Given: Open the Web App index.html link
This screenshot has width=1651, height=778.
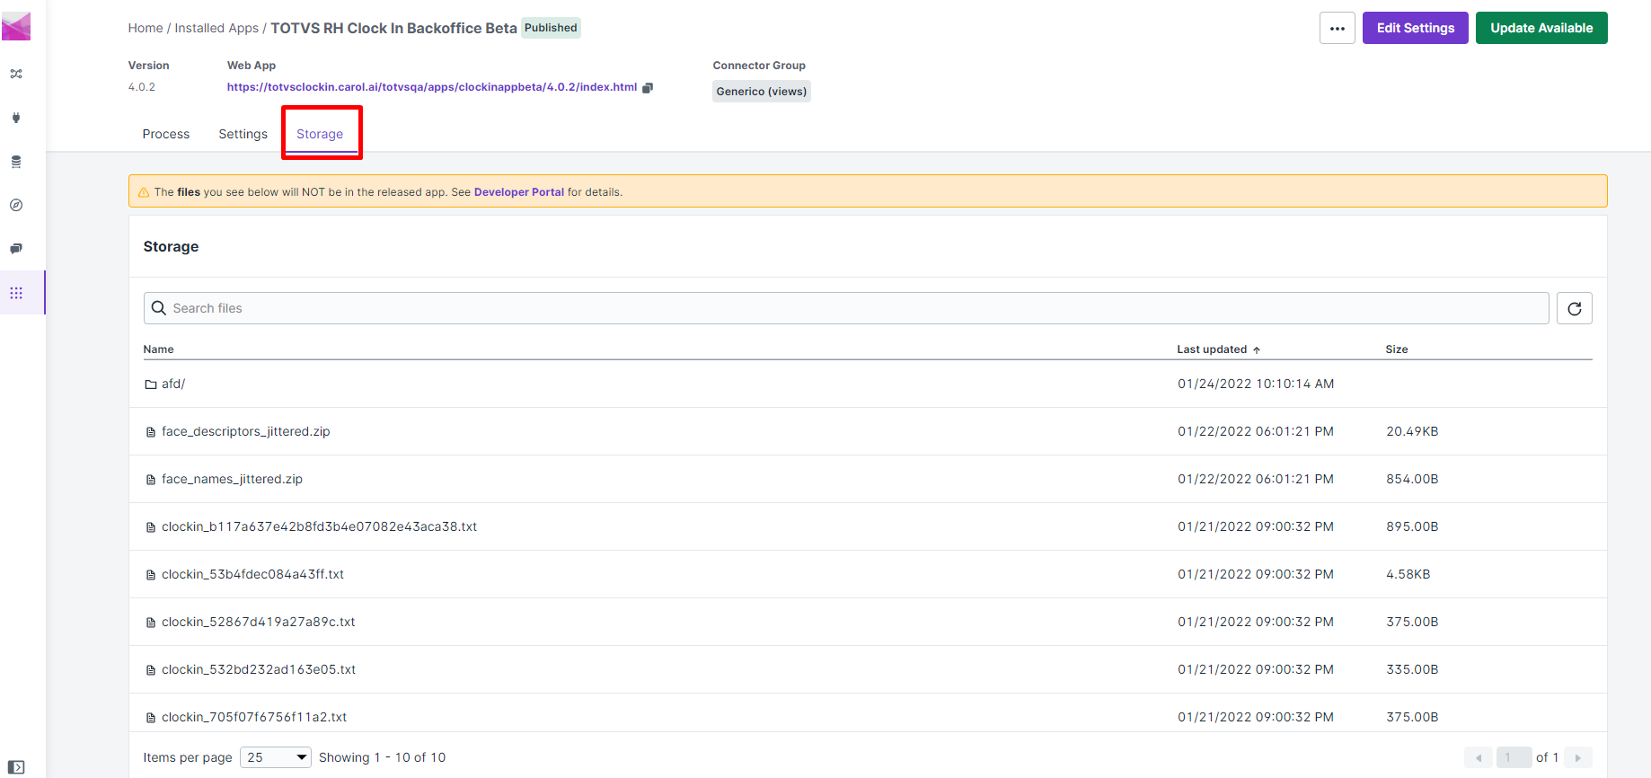Looking at the screenshot, I should click(x=432, y=87).
